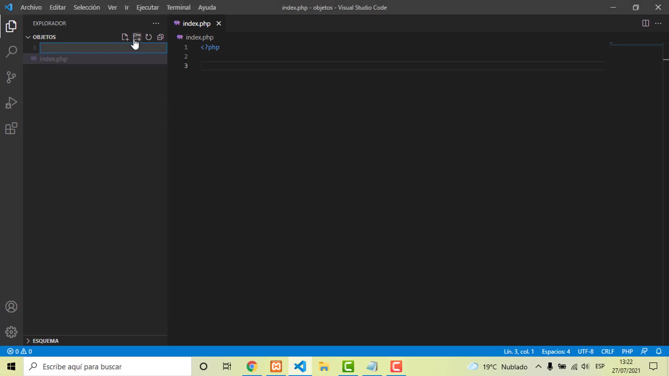Open notifications bell in status bar

point(659,351)
